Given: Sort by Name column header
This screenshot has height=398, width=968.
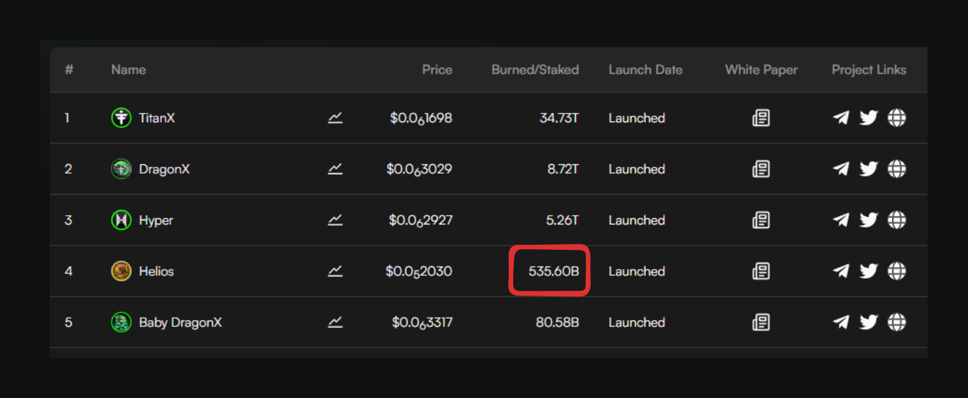Looking at the screenshot, I should [x=128, y=70].
